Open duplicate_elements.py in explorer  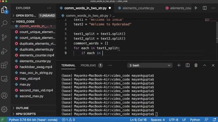33,49
